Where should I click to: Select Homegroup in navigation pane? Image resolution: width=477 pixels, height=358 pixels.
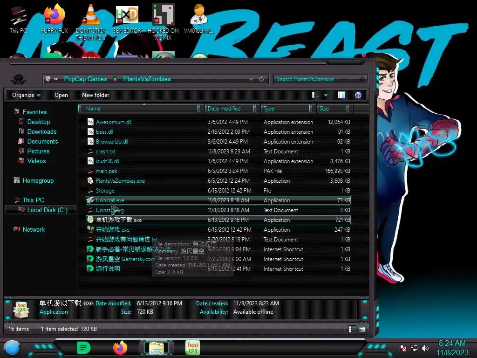tap(38, 180)
